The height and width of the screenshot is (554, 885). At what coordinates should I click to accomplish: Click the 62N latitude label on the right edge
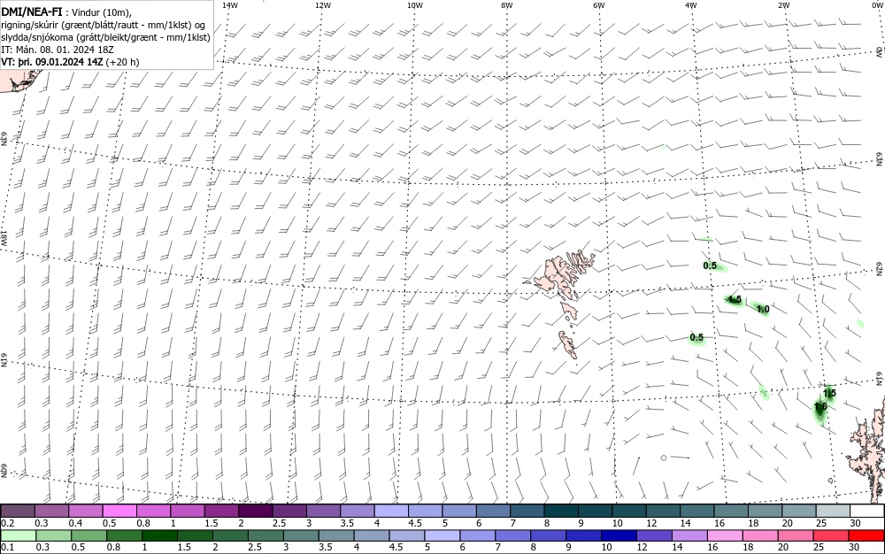pos(879,269)
